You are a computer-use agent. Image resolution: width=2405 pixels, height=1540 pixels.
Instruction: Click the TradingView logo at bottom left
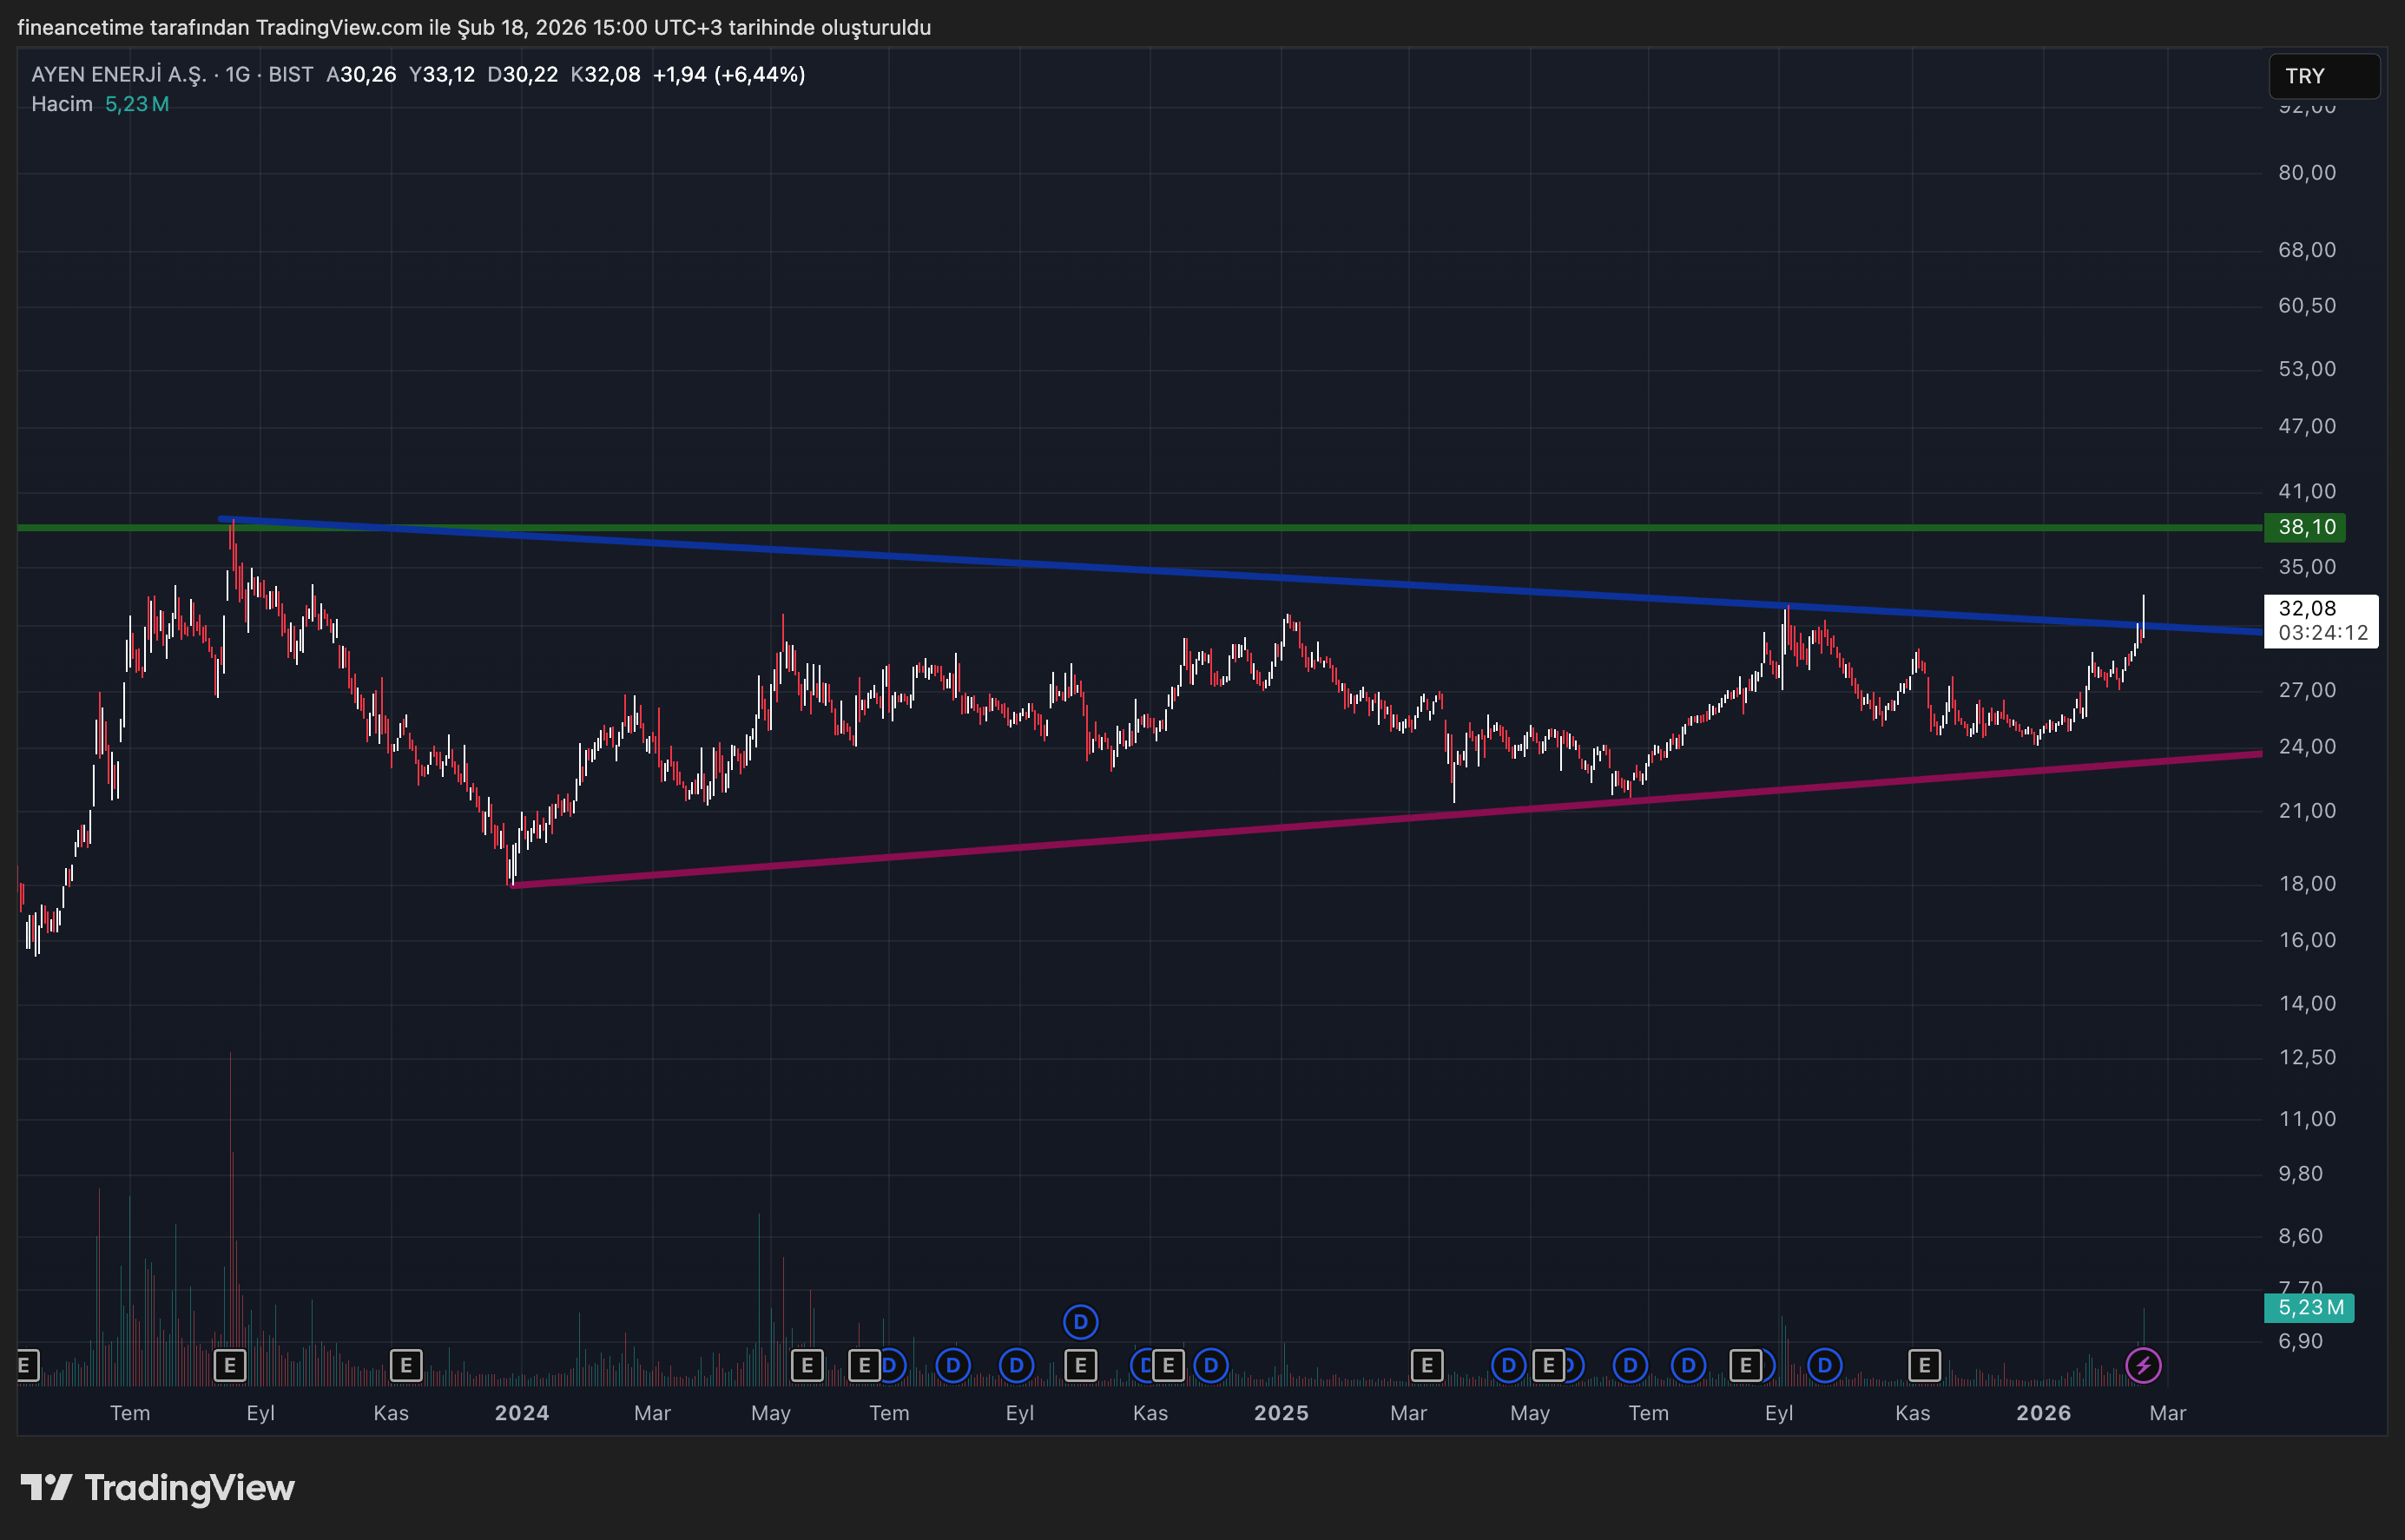click(x=158, y=1488)
